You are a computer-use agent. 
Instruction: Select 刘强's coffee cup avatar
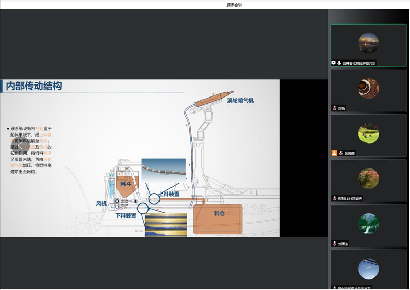368,88
